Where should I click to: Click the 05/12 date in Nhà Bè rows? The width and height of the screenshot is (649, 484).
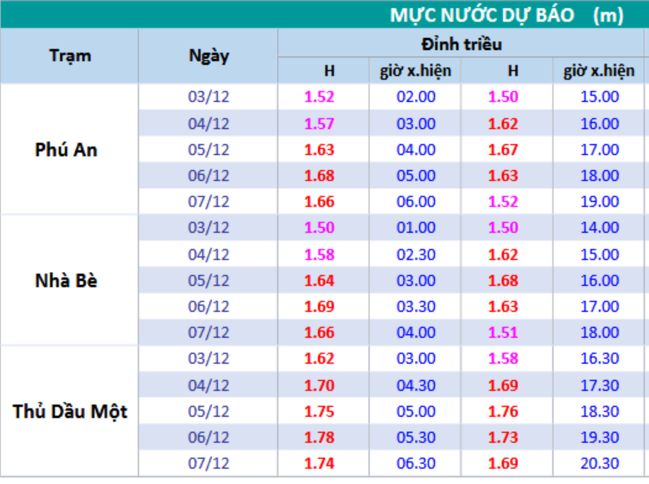coord(208,281)
